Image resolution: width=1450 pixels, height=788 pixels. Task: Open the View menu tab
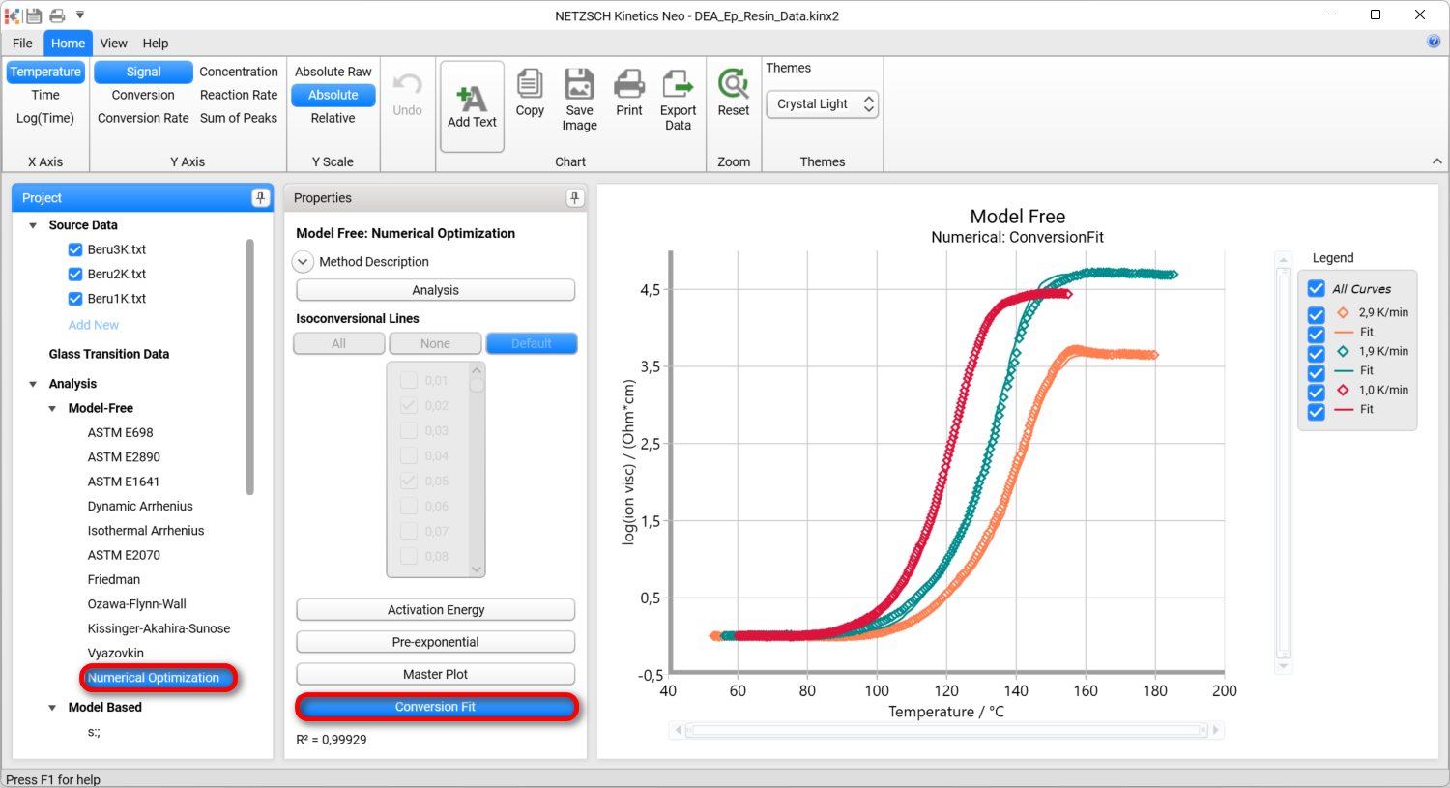click(x=113, y=44)
